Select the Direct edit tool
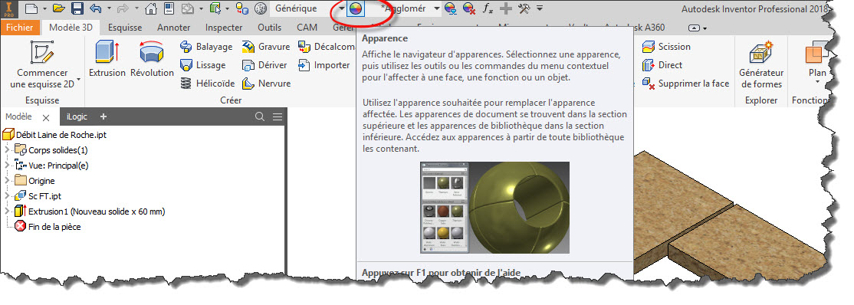 coord(662,65)
